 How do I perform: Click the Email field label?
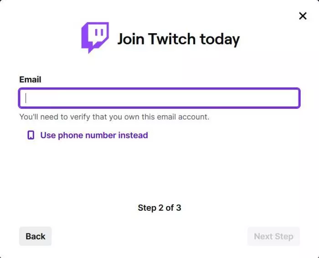coord(30,80)
